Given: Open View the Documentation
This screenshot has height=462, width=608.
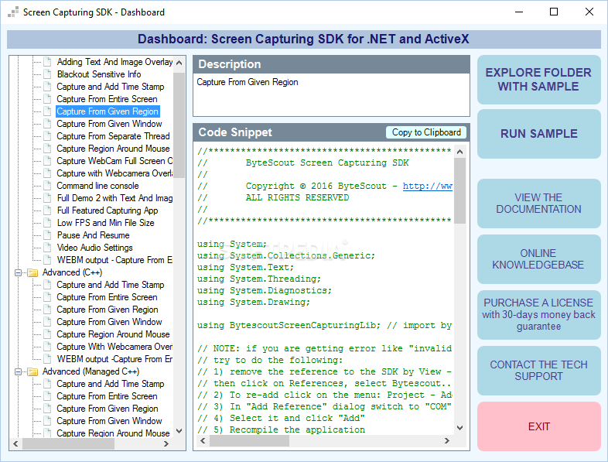Looking at the screenshot, I should pyautogui.click(x=539, y=204).
